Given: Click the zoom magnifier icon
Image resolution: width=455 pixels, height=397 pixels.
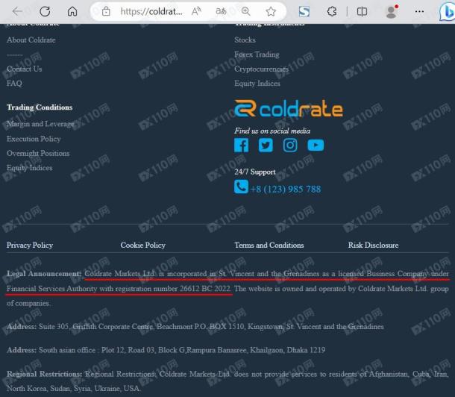Looking at the screenshot, I should click(x=246, y=12).
